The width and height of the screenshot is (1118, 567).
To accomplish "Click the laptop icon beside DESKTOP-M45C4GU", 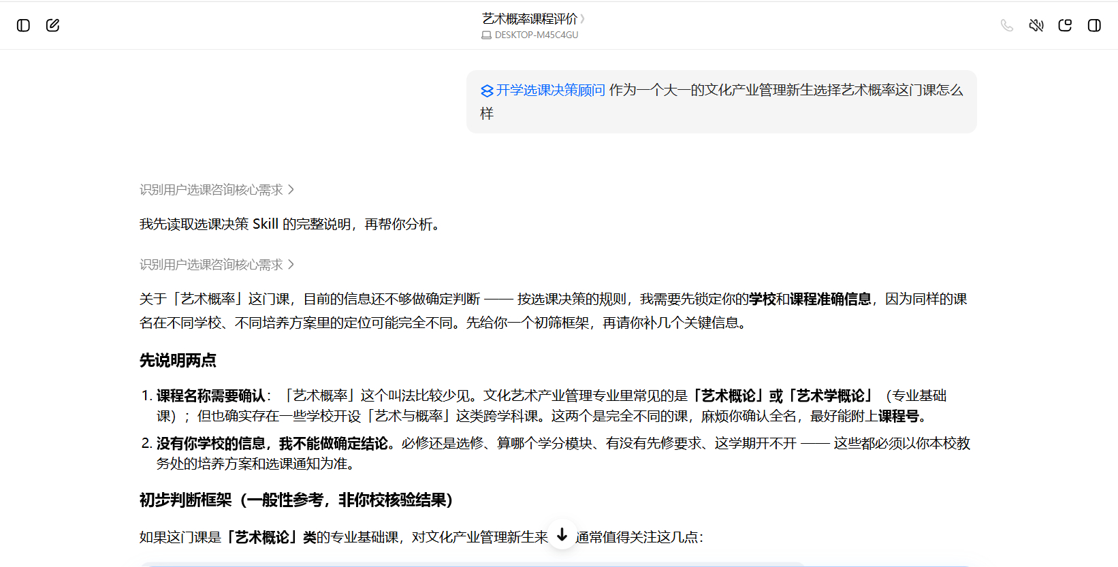I will click(x=486, y=35).
